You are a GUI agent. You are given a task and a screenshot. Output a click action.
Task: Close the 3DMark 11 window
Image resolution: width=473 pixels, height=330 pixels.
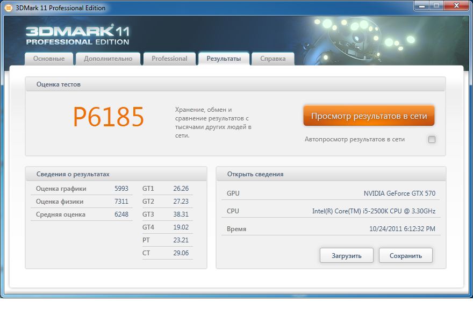point(456,6)
